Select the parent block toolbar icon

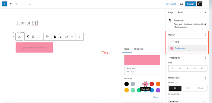click(19, 37)
